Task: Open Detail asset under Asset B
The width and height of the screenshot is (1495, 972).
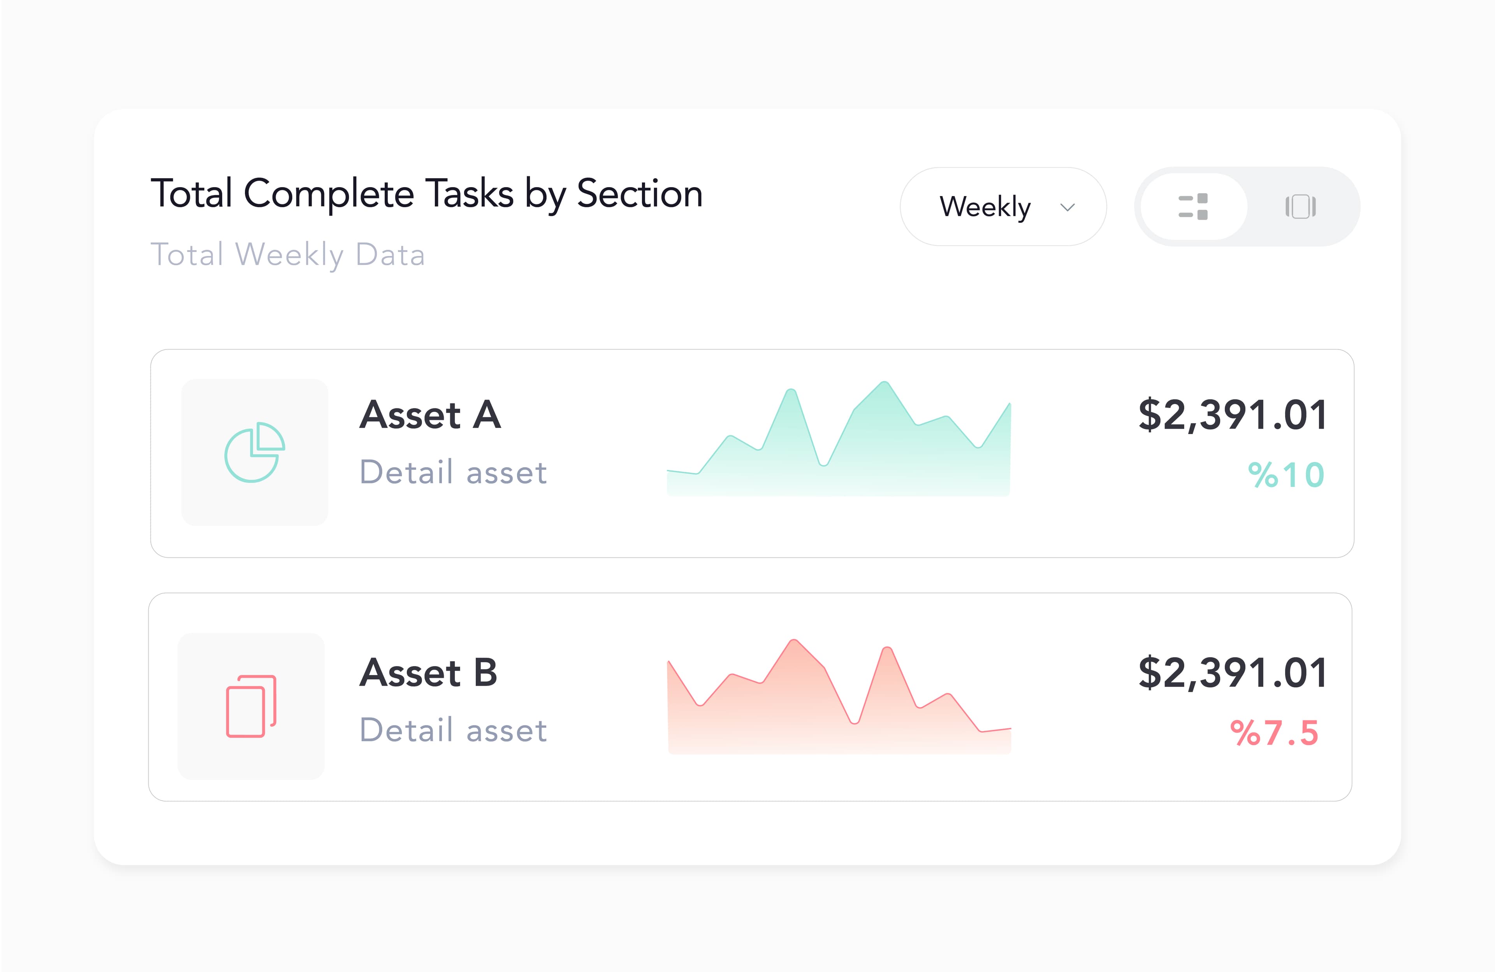Action: [x=454, y=729]
